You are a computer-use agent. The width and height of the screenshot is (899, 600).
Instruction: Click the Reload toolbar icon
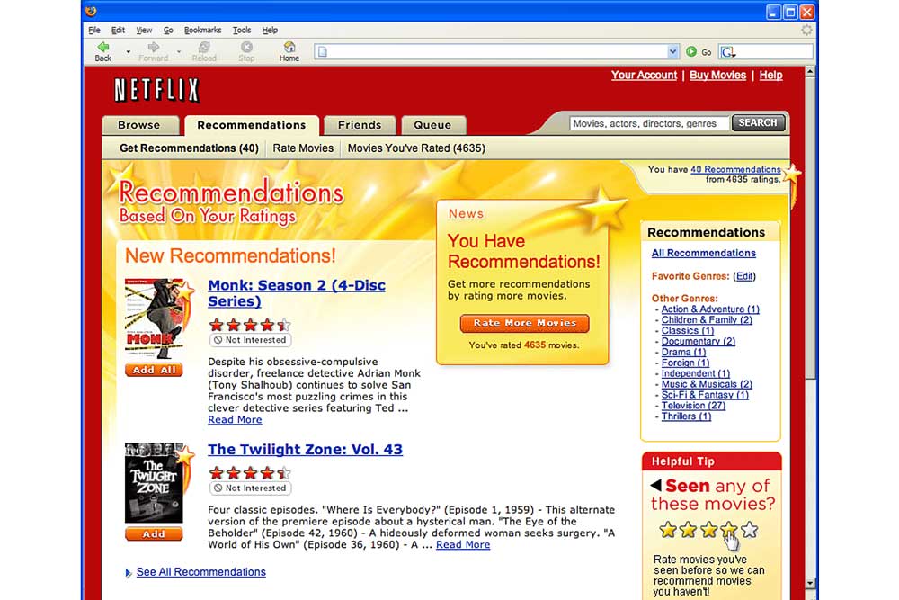click(x=204, y=47)
